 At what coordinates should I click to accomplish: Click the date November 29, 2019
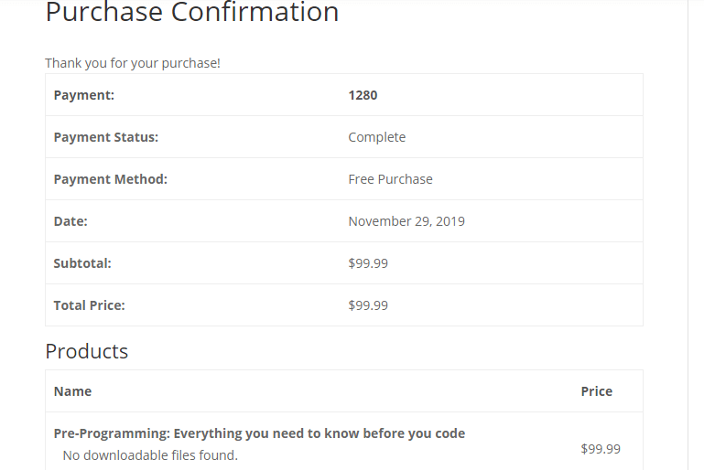pos(406,221)
